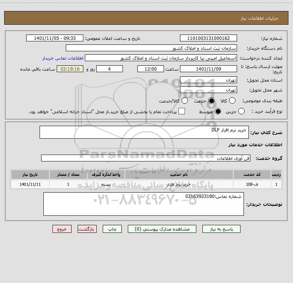Click the بازگشت back button
The height and width of the screenshot is (283, 293).
pos(87,229)
